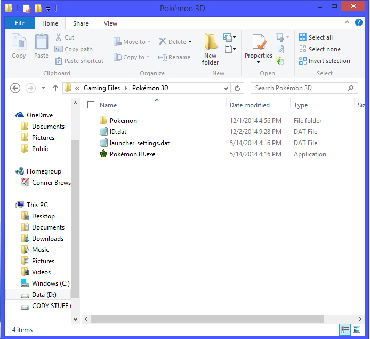Image resolution: width=370 pixels, height=339 pixels.
Task: Click the navigation pane vertical scrollbar
Action: [75, 218]
